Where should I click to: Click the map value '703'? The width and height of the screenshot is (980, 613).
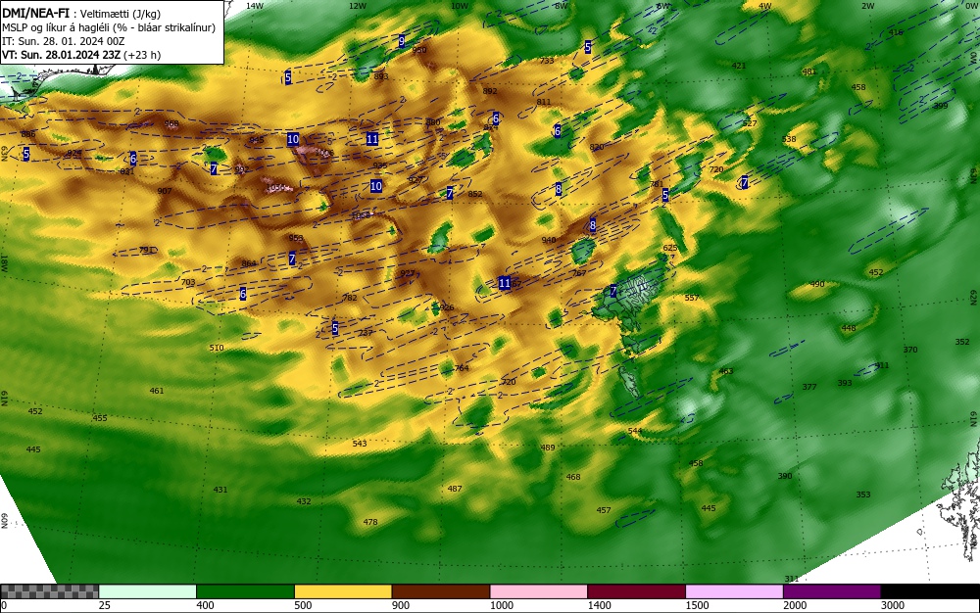tap(188, 282)
